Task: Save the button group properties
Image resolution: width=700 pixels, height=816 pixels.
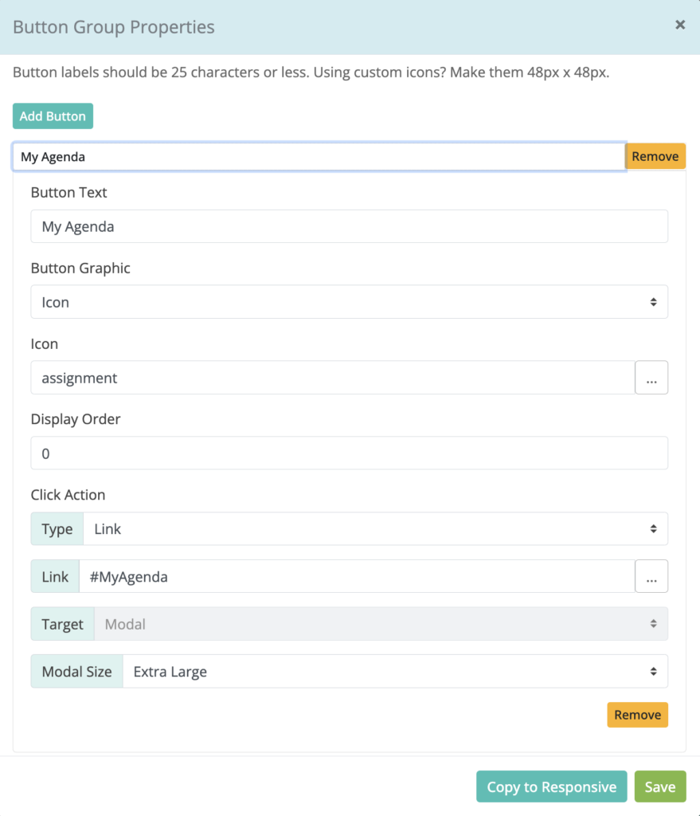Action: pos(660,787)
